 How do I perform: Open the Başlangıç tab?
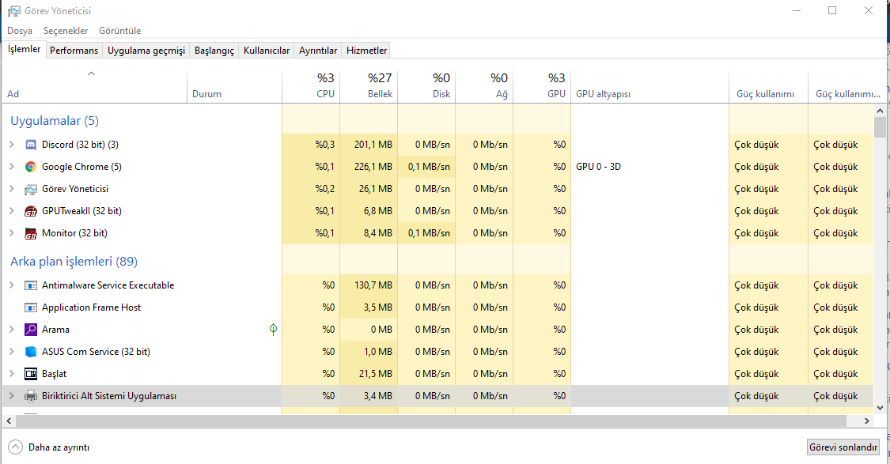[x=214, y=51]
